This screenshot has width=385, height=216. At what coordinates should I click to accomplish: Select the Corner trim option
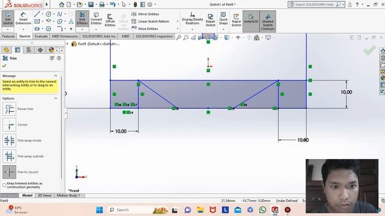pyautogui.click(x=10, y=125)
